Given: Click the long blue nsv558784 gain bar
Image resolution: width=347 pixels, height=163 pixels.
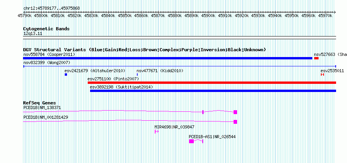Looking at the screenshot, I should pyautogui.click(x=168, y=58).
